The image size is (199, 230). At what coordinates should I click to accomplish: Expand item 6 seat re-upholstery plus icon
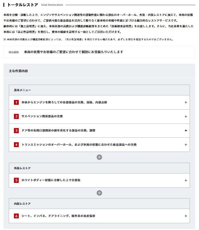coord(186,216)
